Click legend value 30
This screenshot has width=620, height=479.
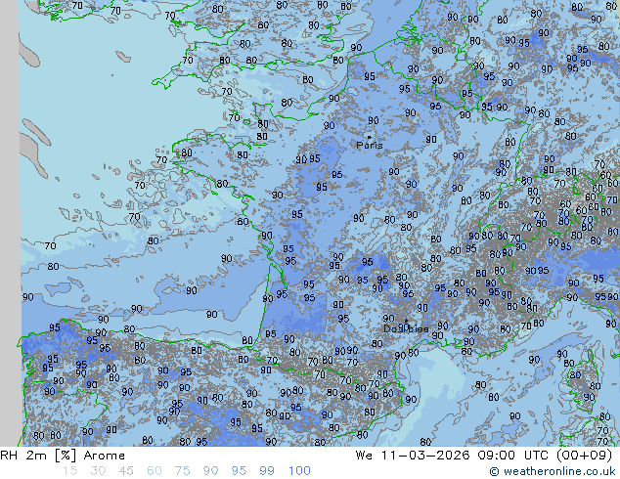[x=98, y=471]
